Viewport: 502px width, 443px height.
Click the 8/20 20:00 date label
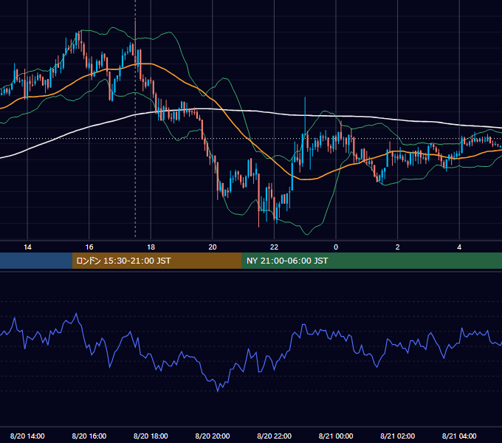click(x=213, y=436)
